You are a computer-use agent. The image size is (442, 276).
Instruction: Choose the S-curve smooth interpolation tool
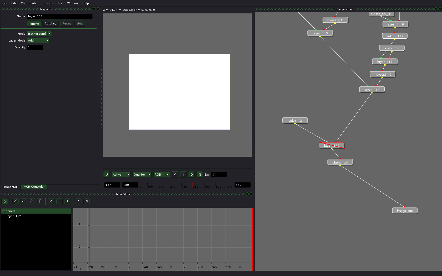point(24,202)
